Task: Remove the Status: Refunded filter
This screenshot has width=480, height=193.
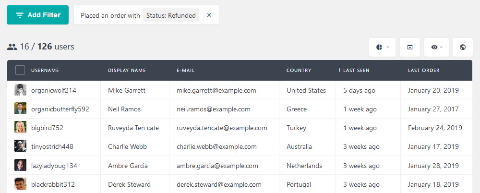Action: (209, 15)
